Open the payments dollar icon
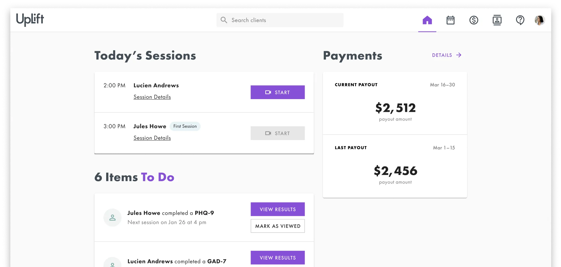Image resolution: width=561 pixels, height=267 pixels. pyautogui.click(x=474, y=20)
